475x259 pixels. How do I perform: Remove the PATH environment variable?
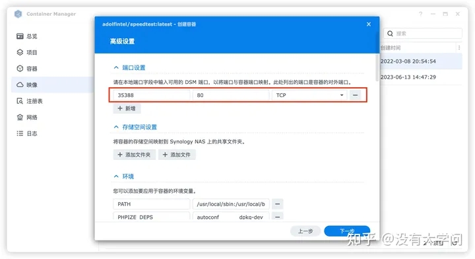point(278,204)
